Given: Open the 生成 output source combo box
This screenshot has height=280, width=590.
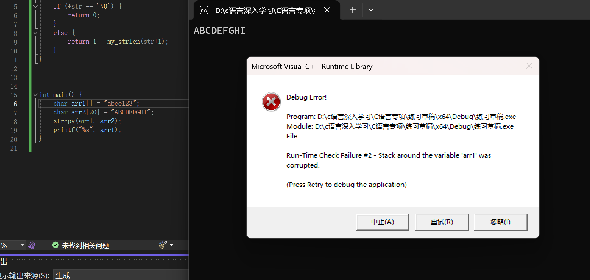Looking at the screenshot, I should [121, 275].
